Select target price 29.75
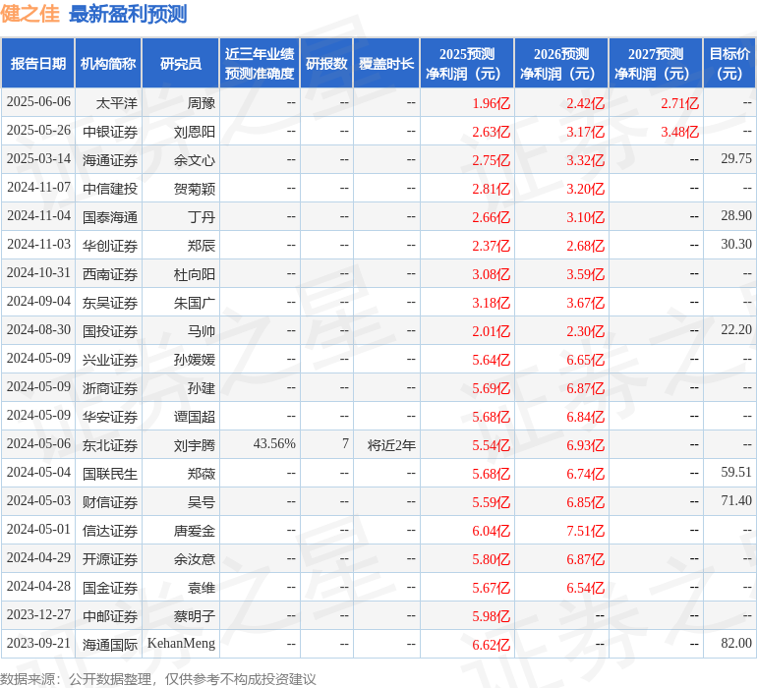This screenshot has height=688, width=757. pyautogui.click(x=736, y=159)
